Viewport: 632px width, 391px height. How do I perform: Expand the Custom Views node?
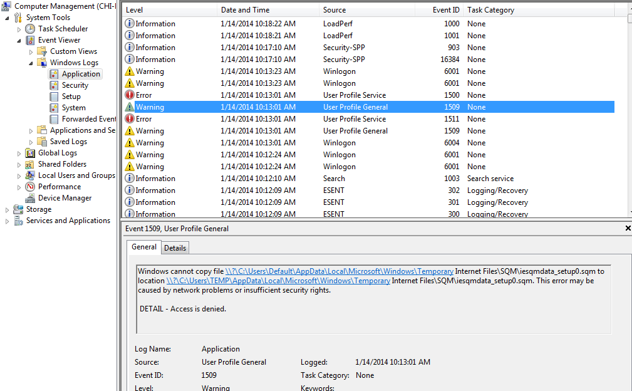[31, 51]
